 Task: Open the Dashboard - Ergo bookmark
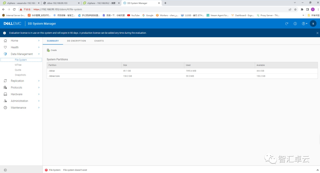(x=243, y=15)
